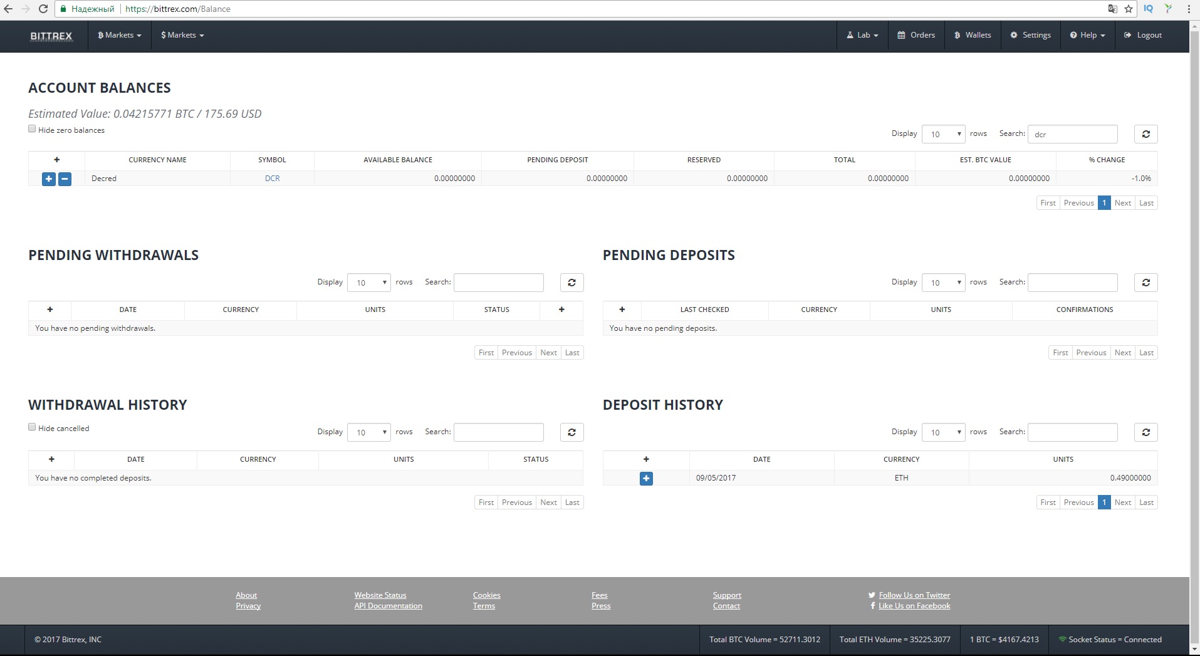Open the DCR symbol link

[x=272, y=179]
